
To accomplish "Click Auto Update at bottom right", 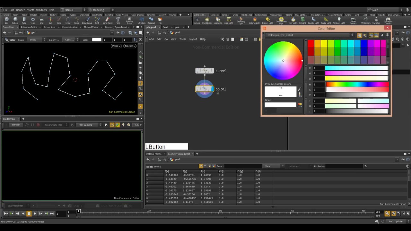I will pyautogui.click(x=396, y=221).
